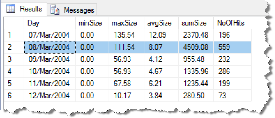Select row header number 2
The height and width of the screenshot is (118, 275).
click(14, 47)
